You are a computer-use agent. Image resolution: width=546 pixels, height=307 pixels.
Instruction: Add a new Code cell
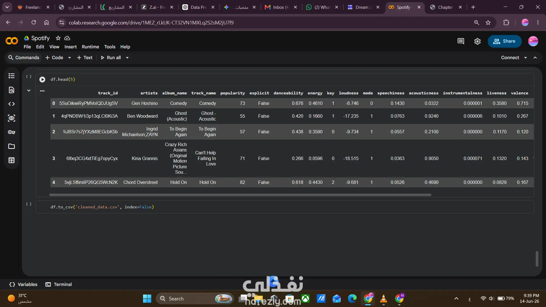point(54,58)
